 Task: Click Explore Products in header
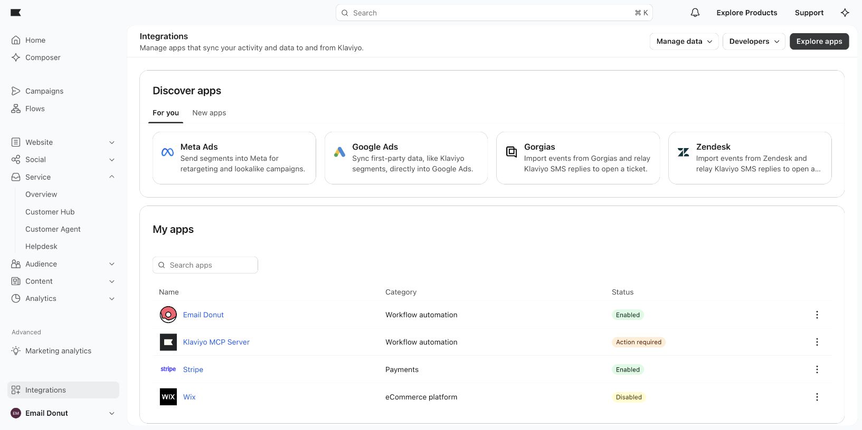pyautogui.click(x=746, y=13)
